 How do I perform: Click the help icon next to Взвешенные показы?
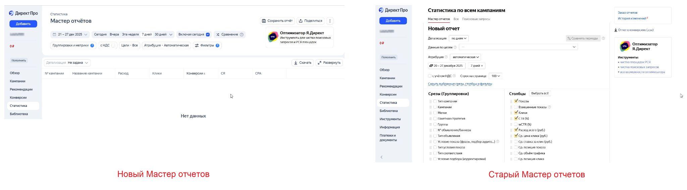pos(549,107)
